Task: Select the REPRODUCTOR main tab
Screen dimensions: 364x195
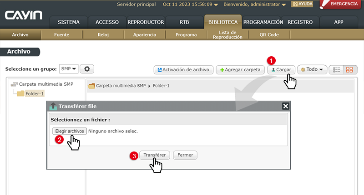Action: tap(146, 22)
